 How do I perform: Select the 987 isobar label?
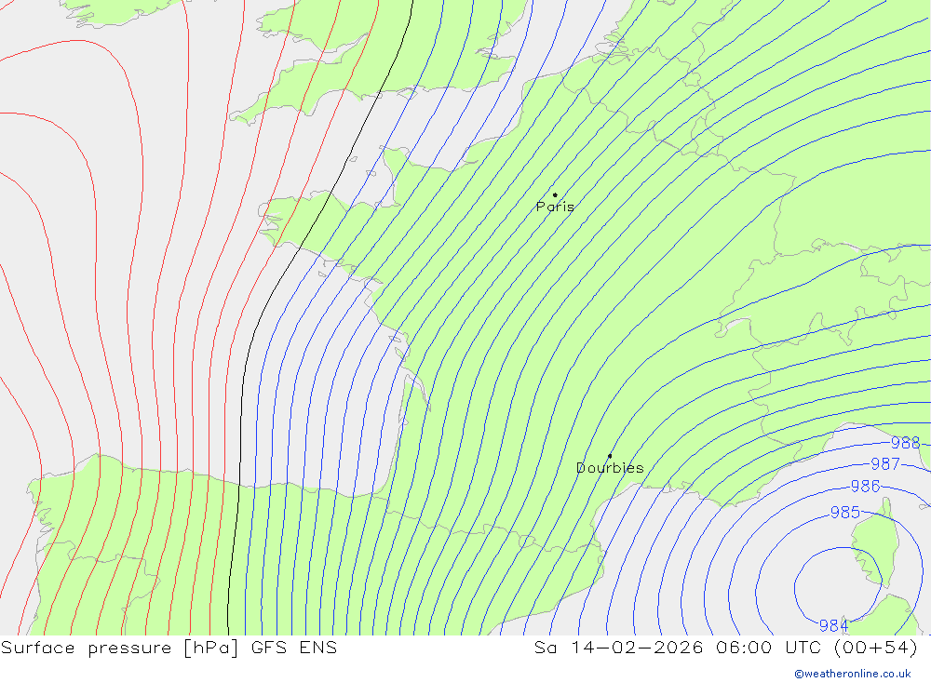[x=885, y=463]
